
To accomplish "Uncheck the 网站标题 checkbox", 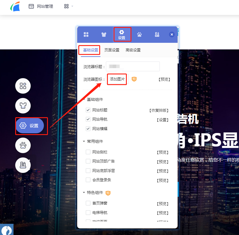I will click(x=88, y=110).
